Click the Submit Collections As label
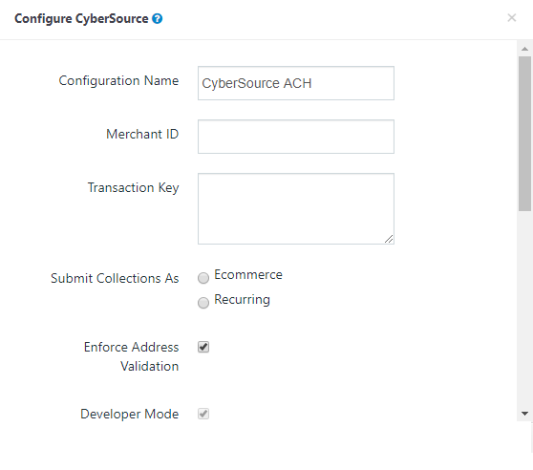Screen dimensions: 533x470 [x=115, y=278]
